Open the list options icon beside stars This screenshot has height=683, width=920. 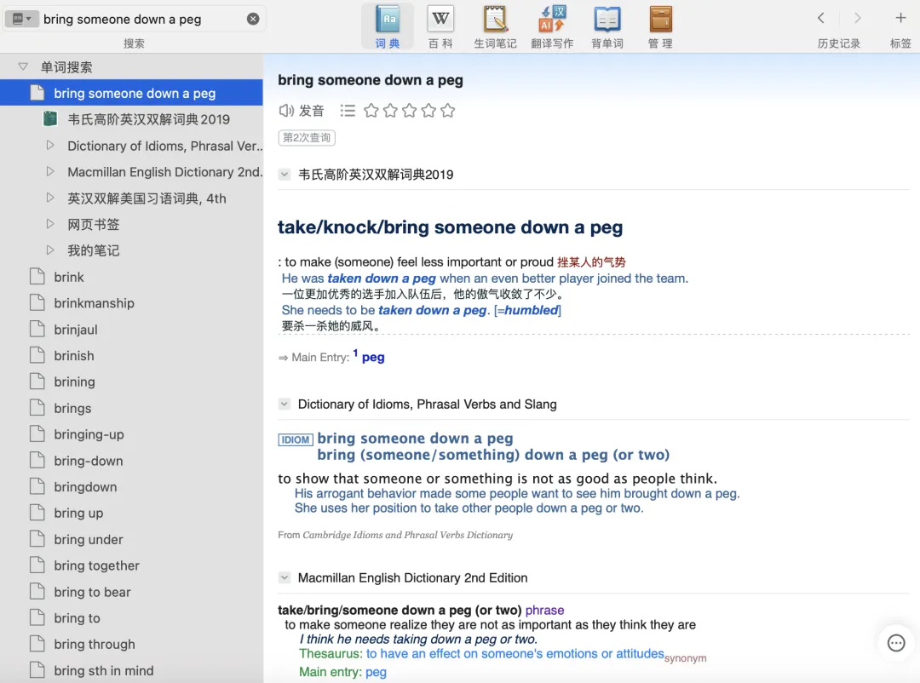[348, 111]
